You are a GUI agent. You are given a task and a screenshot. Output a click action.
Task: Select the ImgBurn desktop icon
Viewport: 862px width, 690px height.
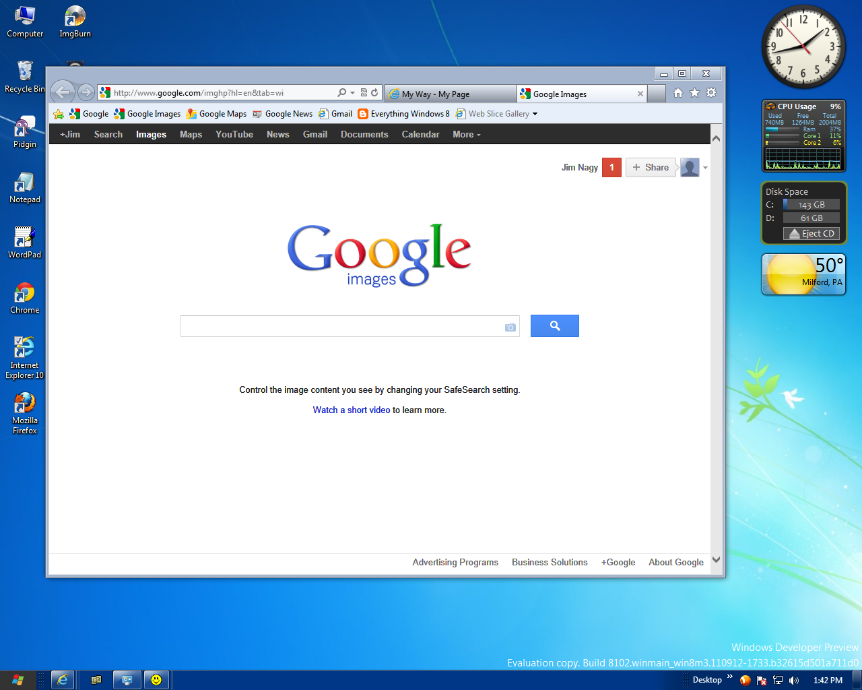(x=75, y=22)
